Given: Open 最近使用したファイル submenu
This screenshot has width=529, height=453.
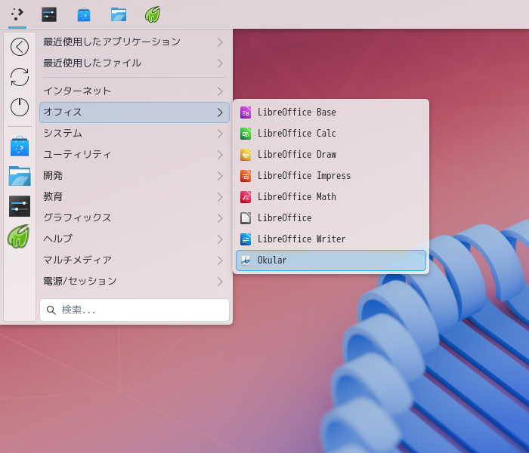Looking at the screenshot, I should click(x=135, y=63).
